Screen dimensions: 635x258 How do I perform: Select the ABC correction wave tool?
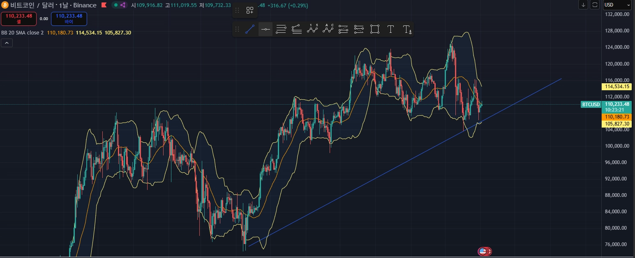coord(328,29)
